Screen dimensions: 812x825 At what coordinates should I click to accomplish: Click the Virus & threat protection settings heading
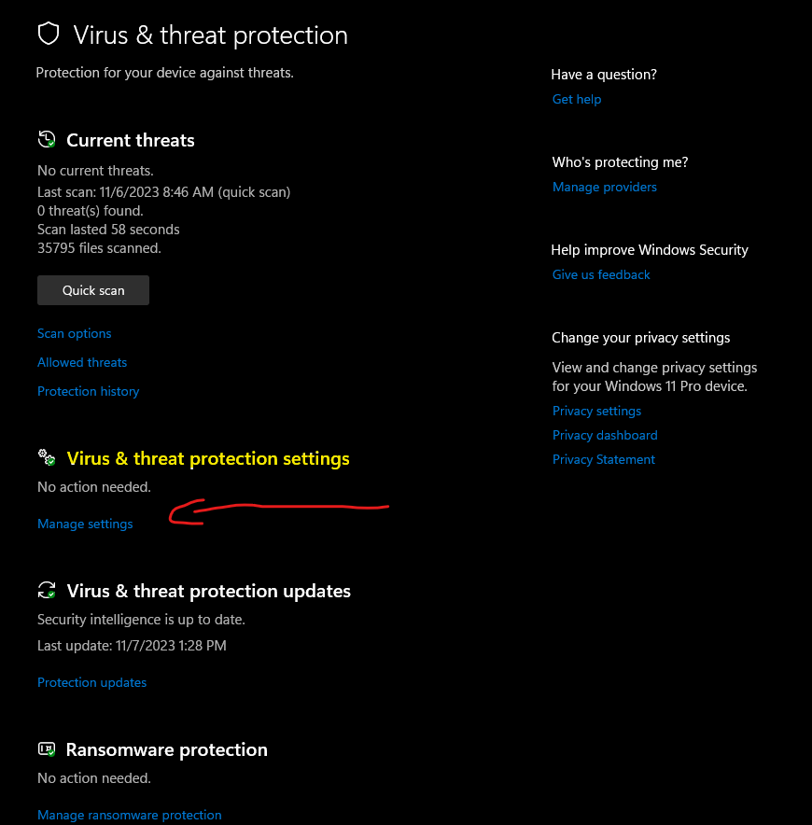click(208, 458)
